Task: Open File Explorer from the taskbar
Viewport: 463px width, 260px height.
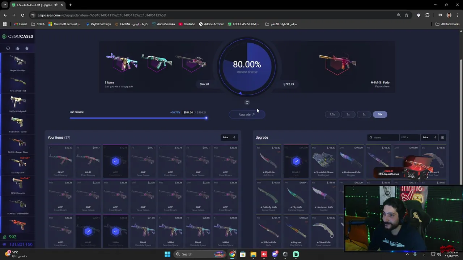Action: click(x=253, y=254)
